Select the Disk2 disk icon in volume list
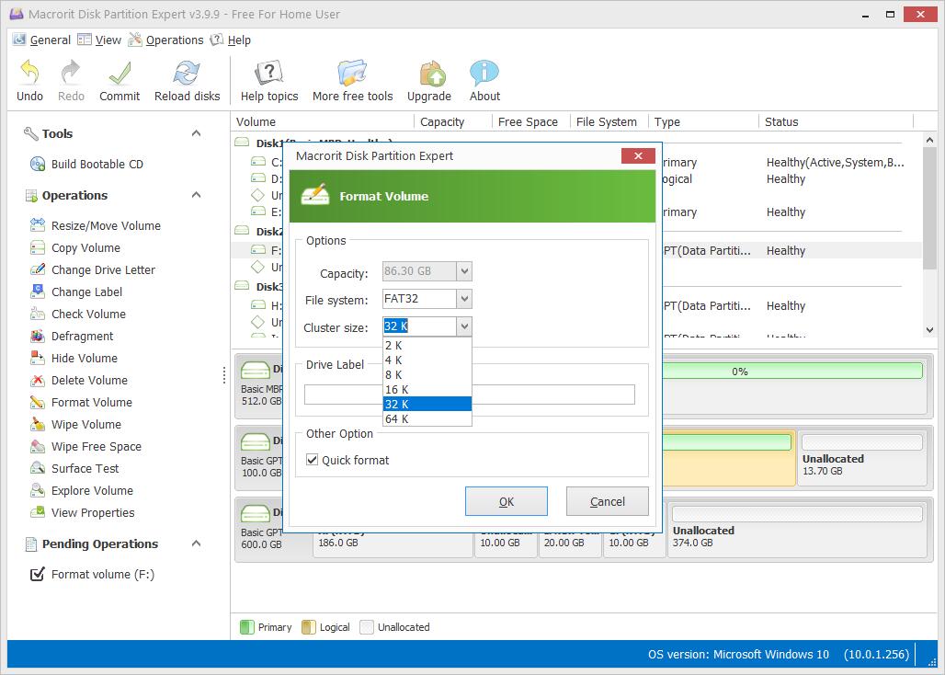 pyautogui.click(x=242, y=231)
